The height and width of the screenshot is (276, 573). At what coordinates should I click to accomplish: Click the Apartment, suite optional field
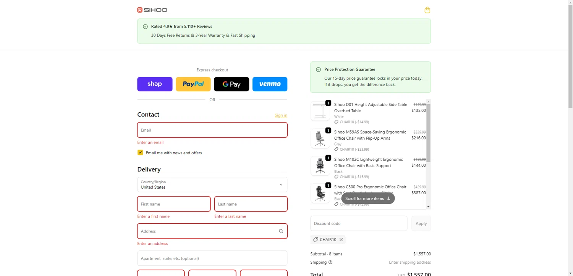click(x=212, y=258)
